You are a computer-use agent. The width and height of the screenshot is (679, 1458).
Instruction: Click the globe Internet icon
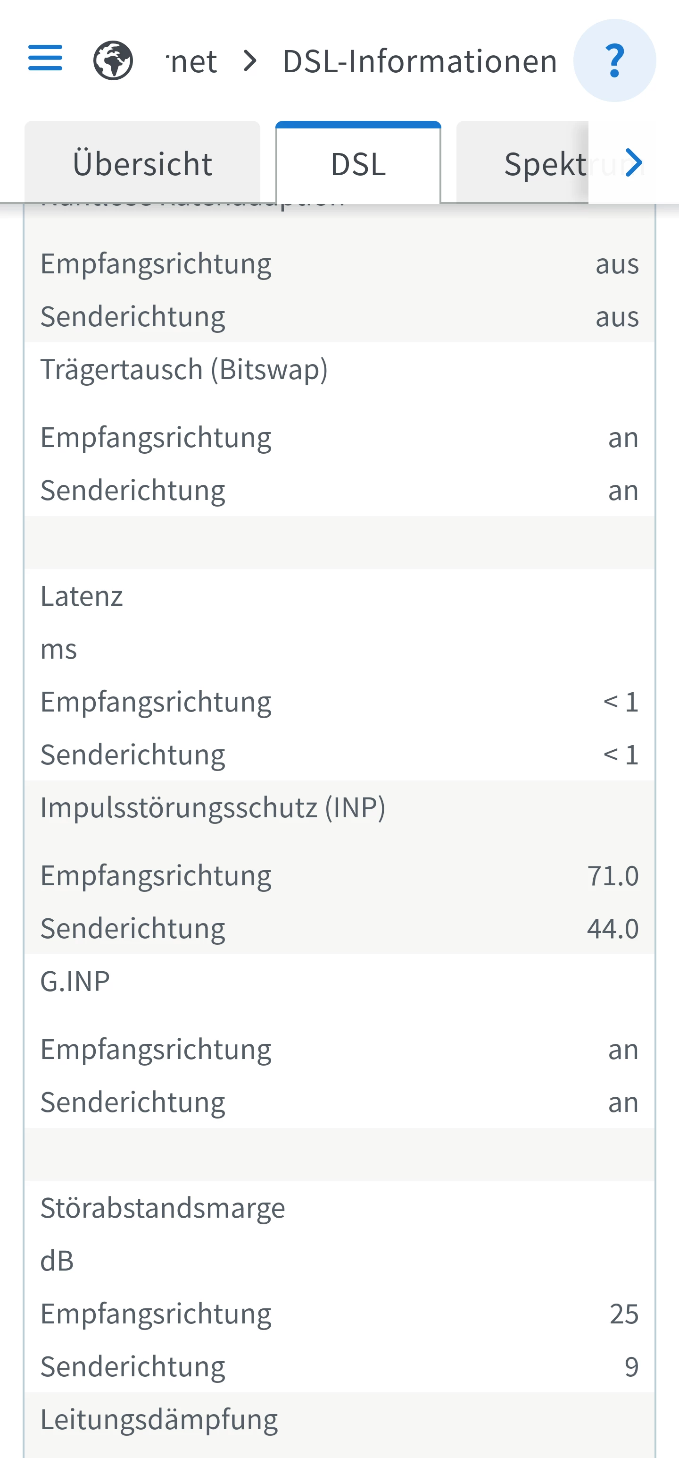coord(113,60)
